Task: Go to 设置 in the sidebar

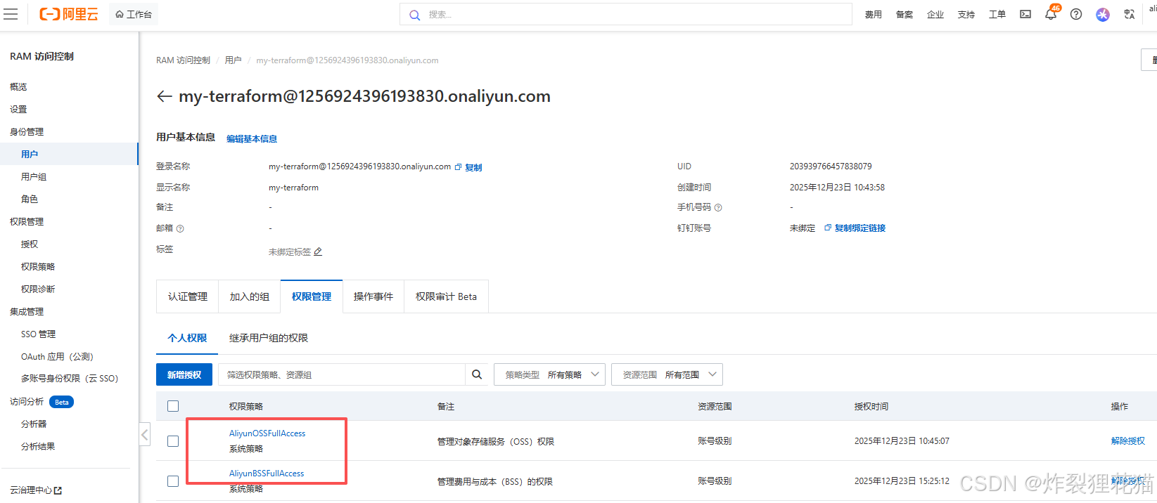Action: [x=18, y=110]
